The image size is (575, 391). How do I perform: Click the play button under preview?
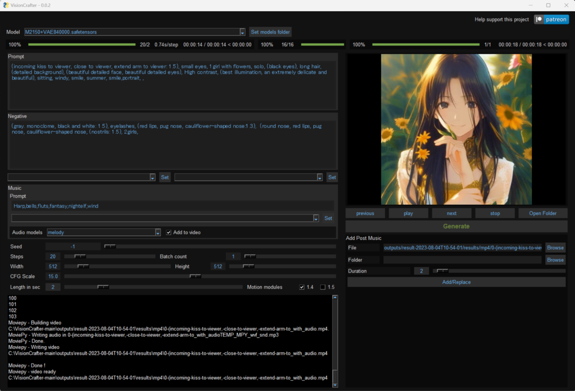coord(408,213)
